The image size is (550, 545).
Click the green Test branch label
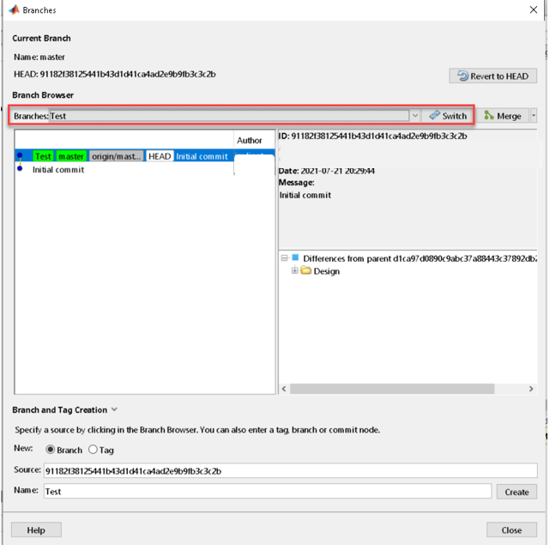pyautogui.click(x=43, y=156)
